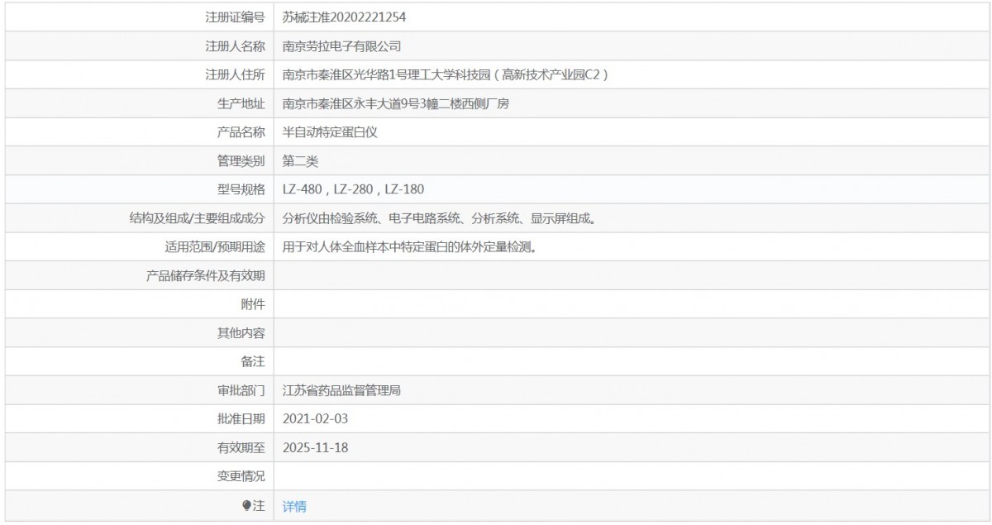
Task: Open the 详情 link in the 注 row
Action: coord(294,506)
